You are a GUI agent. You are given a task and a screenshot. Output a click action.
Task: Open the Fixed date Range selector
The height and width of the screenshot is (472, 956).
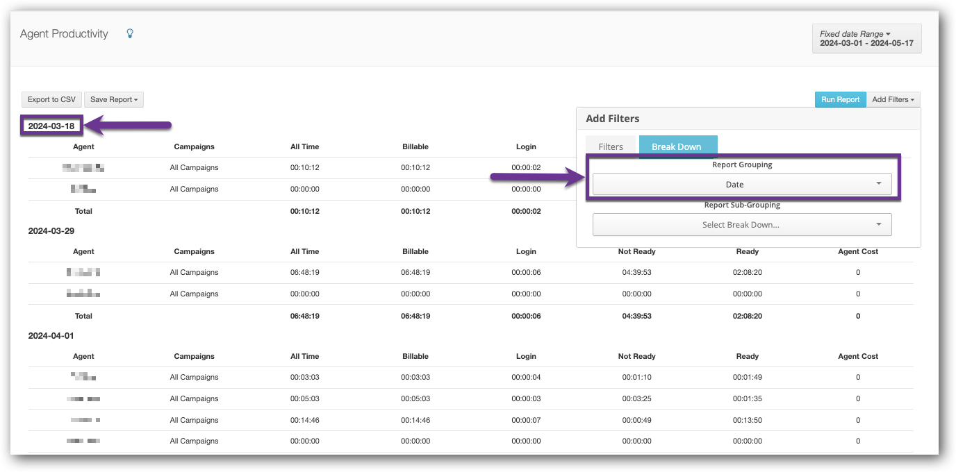coord(866,38)
